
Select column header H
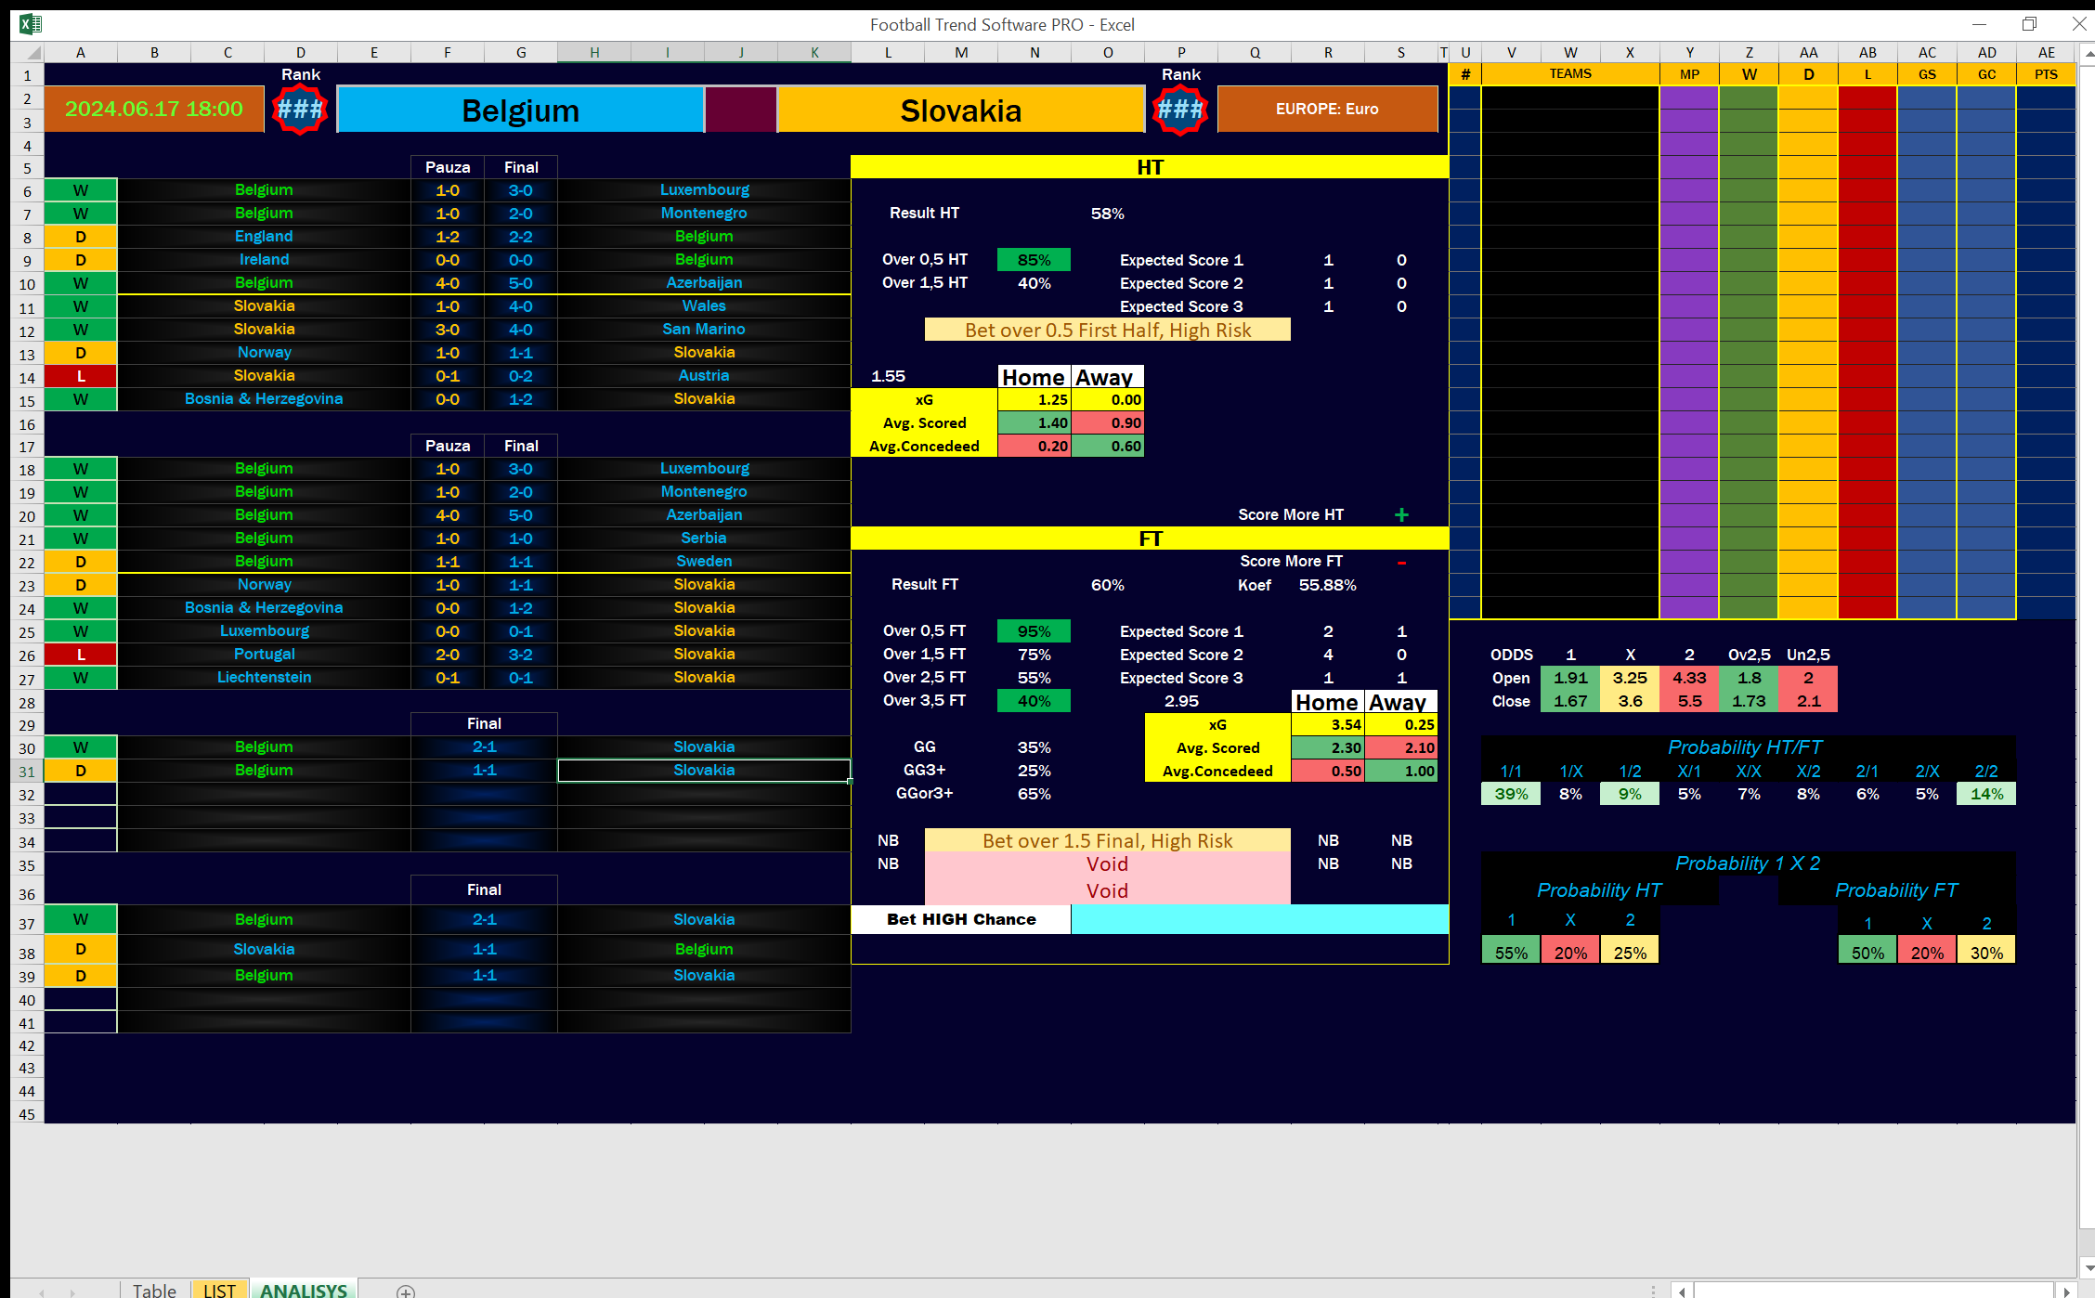(x=594, y=53)
